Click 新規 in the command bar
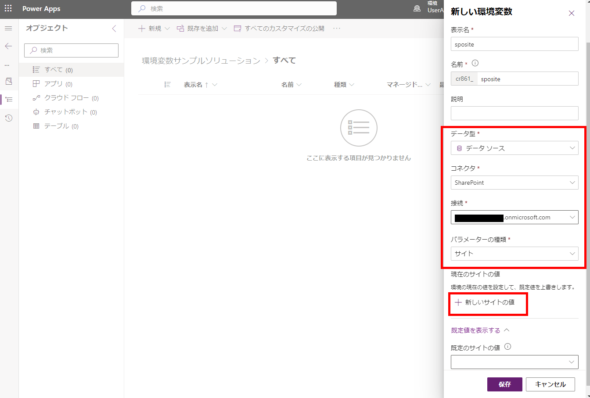The width and height of the screenshot is (590, 398). tap(150, 29)
